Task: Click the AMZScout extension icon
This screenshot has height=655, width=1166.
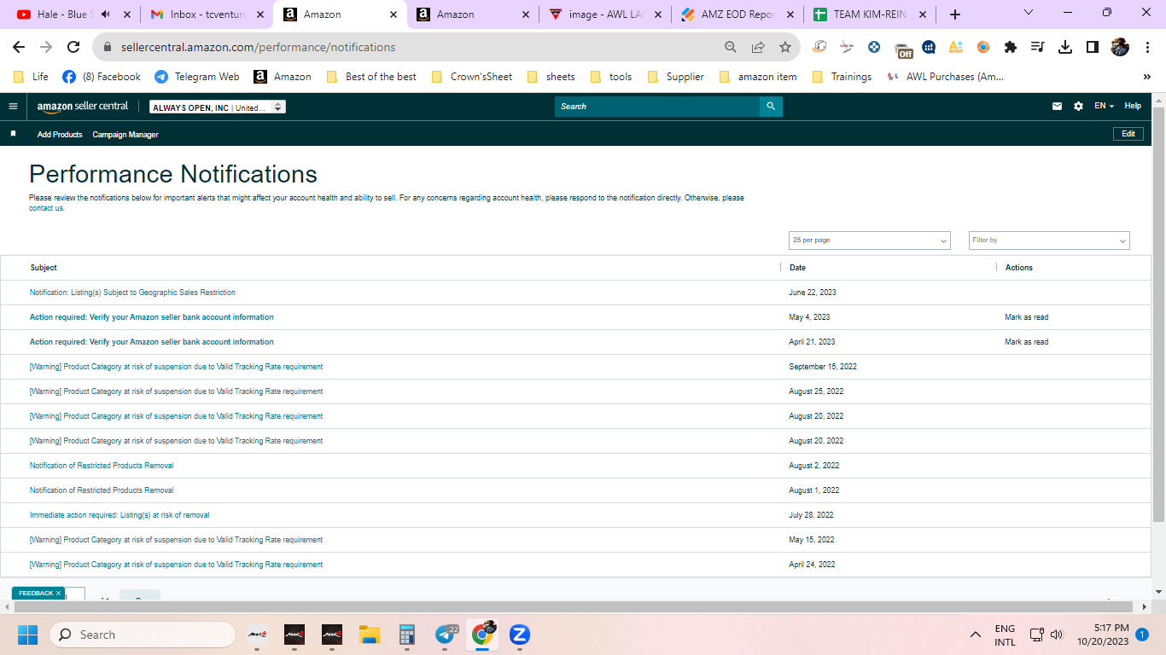Action: point(956,48)
